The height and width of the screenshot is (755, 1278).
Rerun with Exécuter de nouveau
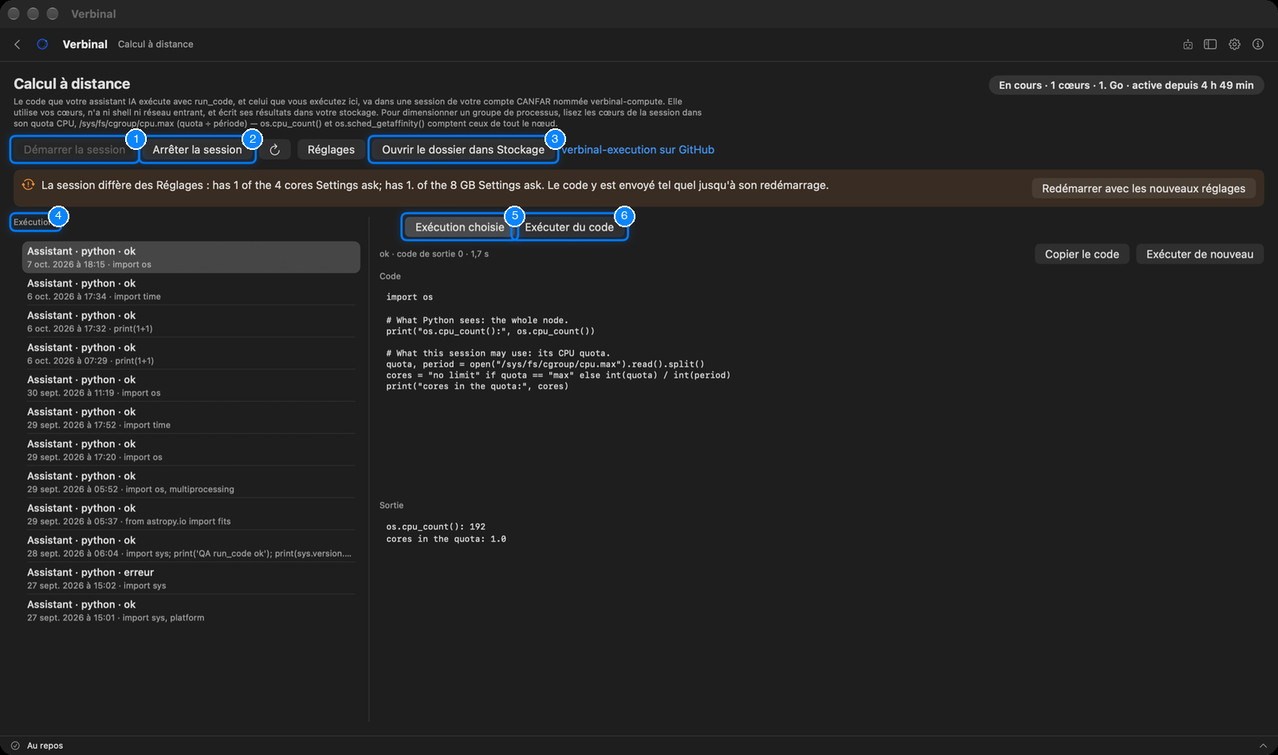pyautogui.click(x=1200, y=254)
